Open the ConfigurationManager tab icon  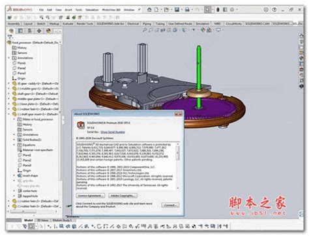click(29, 31)
